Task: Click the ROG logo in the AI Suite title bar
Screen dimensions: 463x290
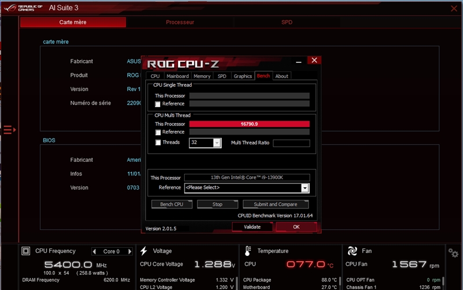Action: [23, 8]
